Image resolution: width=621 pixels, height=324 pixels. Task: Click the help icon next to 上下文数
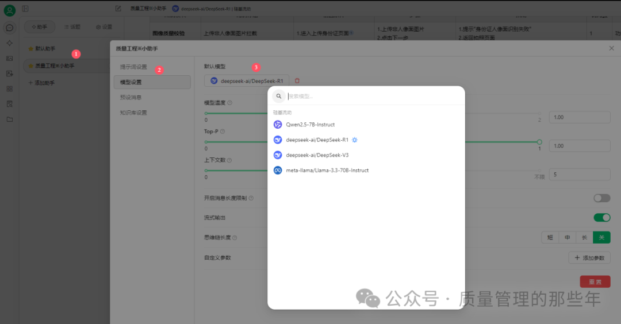point(229,160)
